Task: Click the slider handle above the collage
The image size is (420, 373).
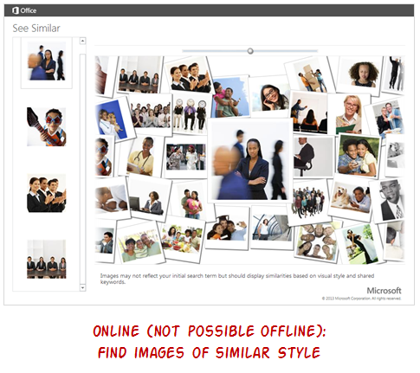Action: (250, 51)
